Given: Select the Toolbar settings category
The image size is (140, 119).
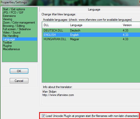Looking at the screenshot, I should pos(7,42).
